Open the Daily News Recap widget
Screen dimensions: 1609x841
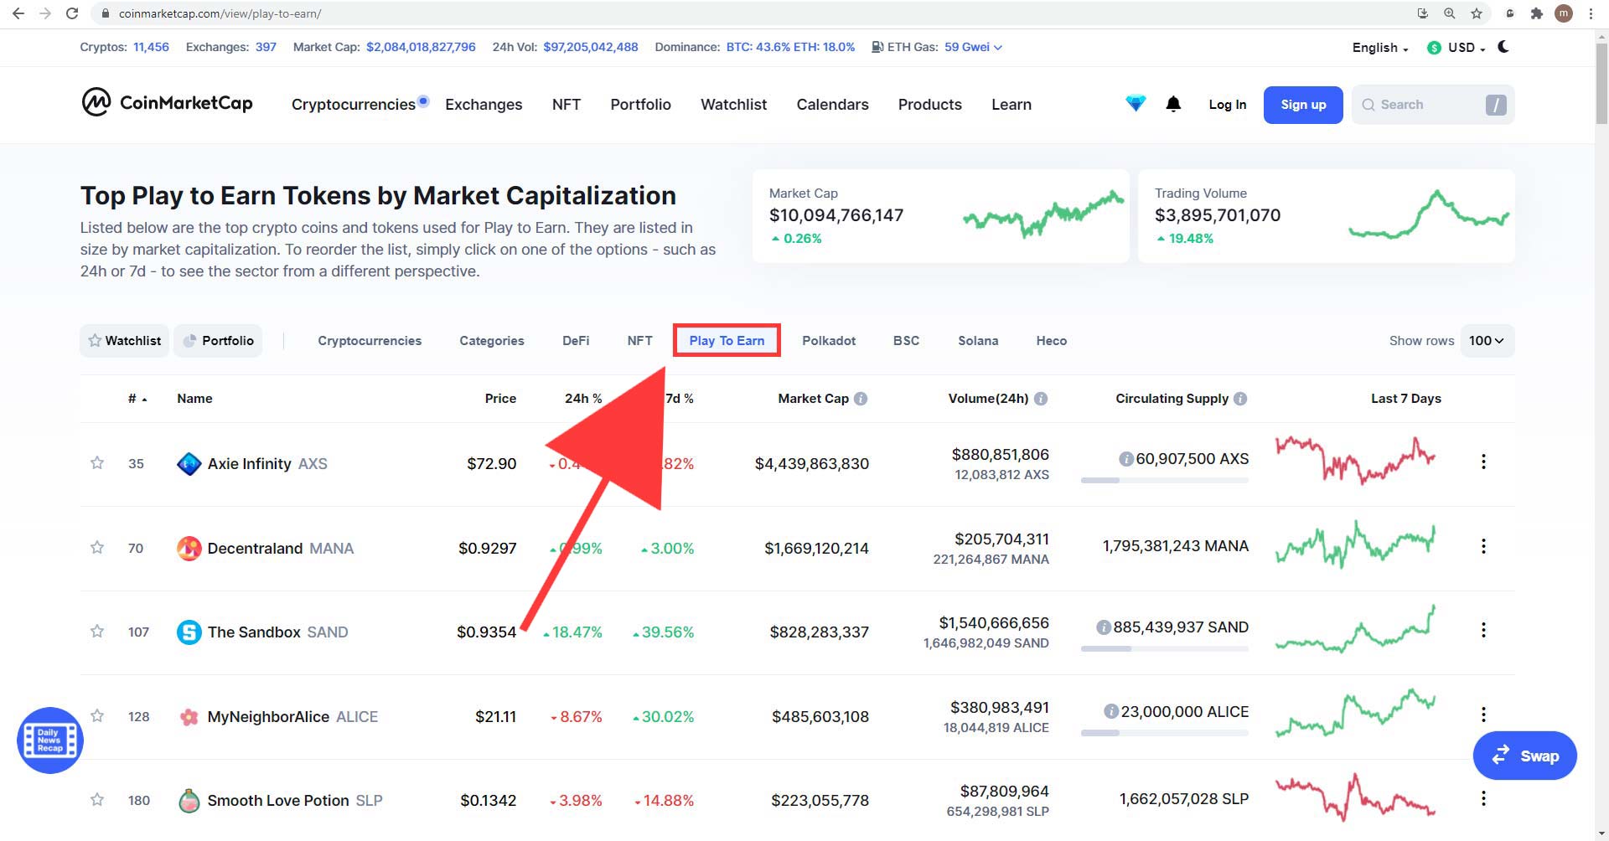tap(50, 740)
